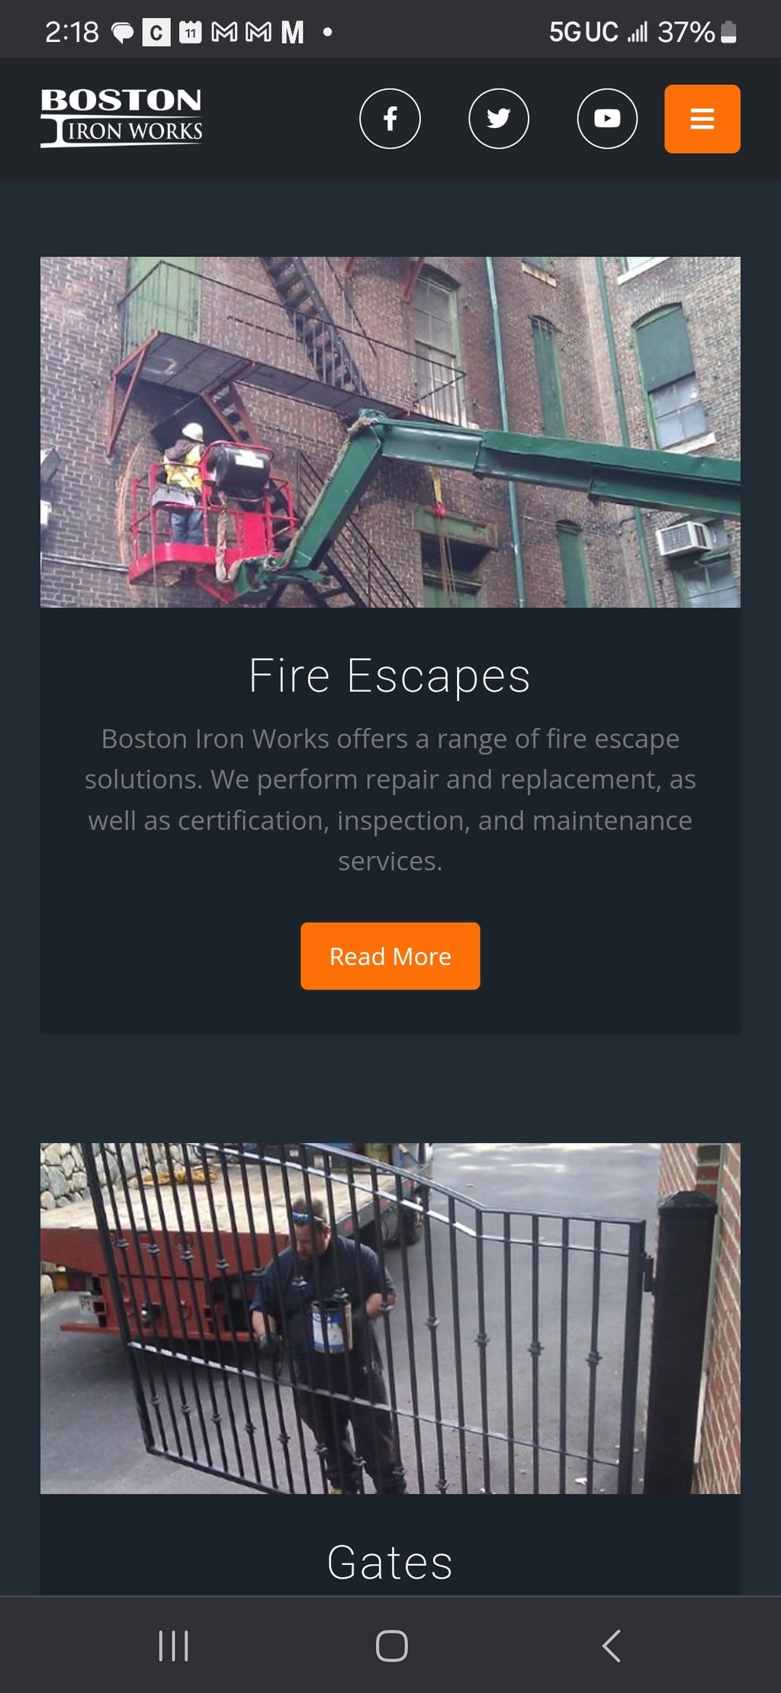Screen dimensions: 781x1693
Task: Tap the Fire Escapes heading
Action: (x=390, y=676)
